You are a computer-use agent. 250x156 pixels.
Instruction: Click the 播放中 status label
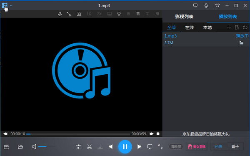pos(242,36)
